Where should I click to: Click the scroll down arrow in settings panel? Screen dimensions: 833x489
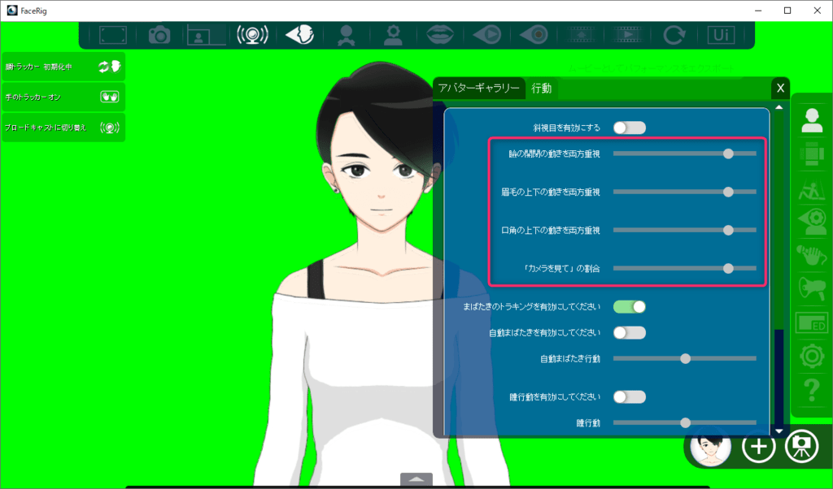click(779, 431)
